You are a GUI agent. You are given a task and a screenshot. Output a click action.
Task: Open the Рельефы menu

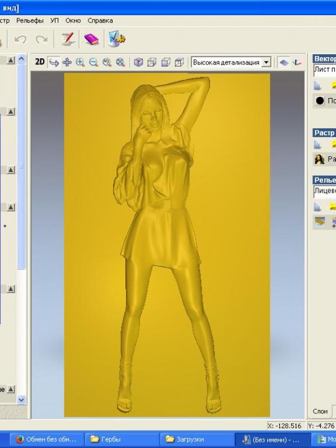(30, 21)
